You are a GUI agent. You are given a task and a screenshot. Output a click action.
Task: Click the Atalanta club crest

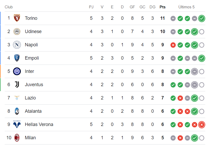coord(17,111)
